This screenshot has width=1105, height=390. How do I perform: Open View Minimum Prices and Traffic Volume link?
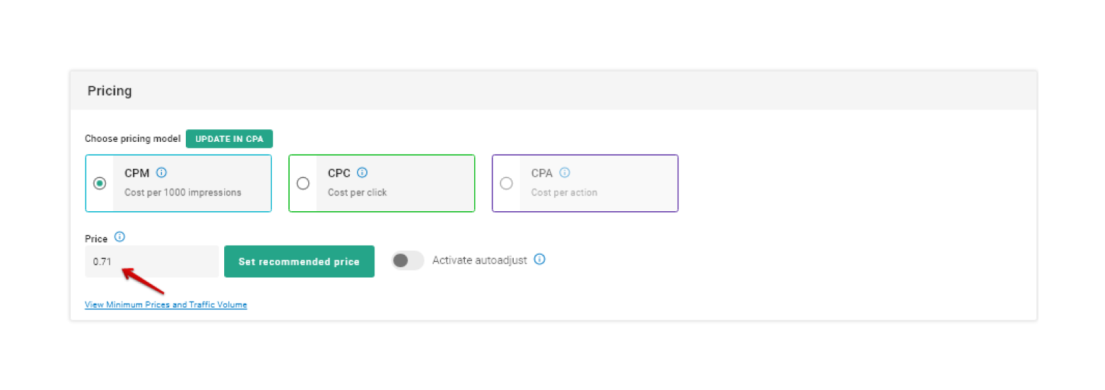[x=166, y=305]
